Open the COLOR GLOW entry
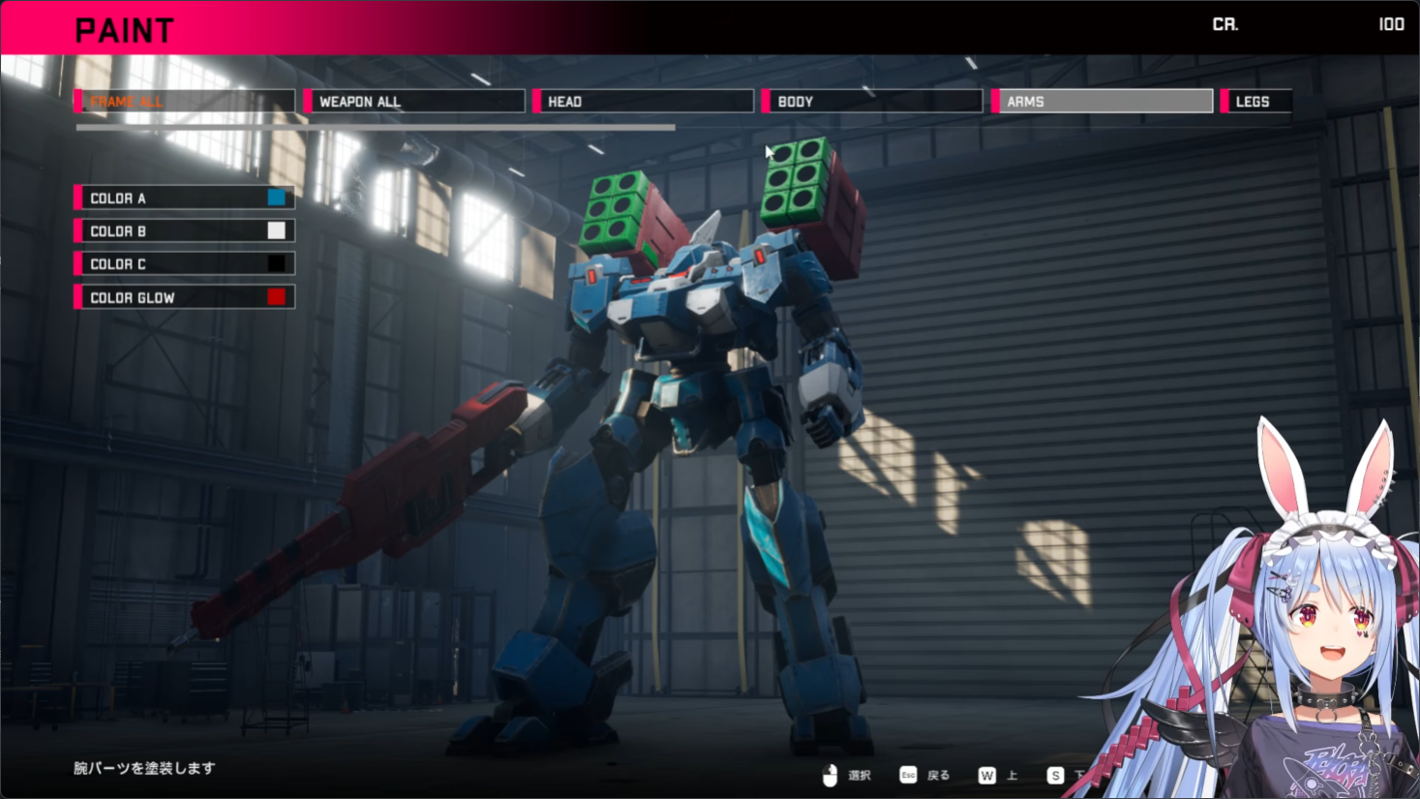1420x799 pixels. click(x=185, y=297)
